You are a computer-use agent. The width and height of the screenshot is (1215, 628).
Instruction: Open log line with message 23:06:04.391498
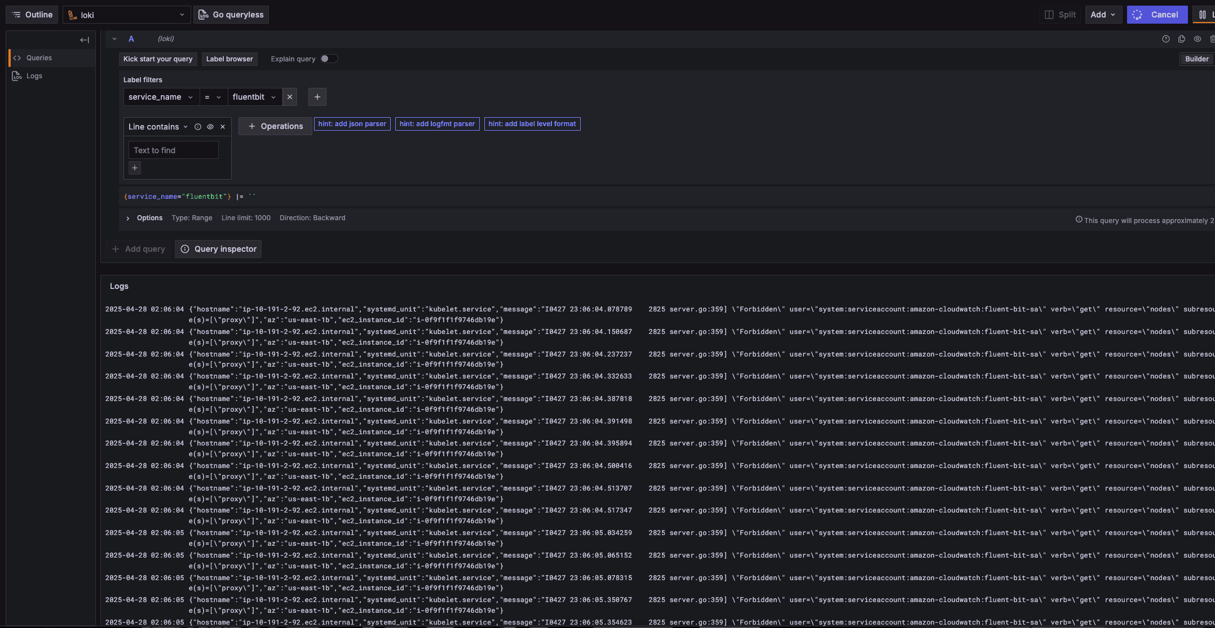click(x=659, y=426)
